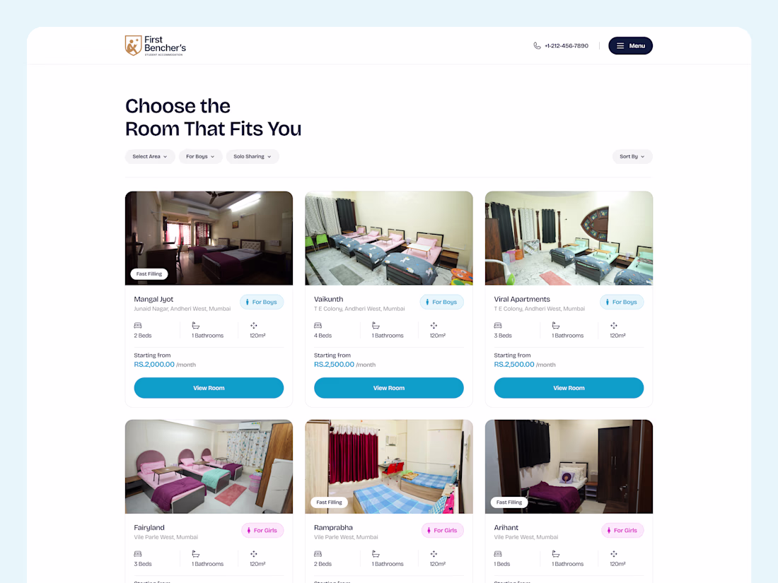Open the hamburger Menu button
This screenshot has height=583, width=778.
pos(630,46)
